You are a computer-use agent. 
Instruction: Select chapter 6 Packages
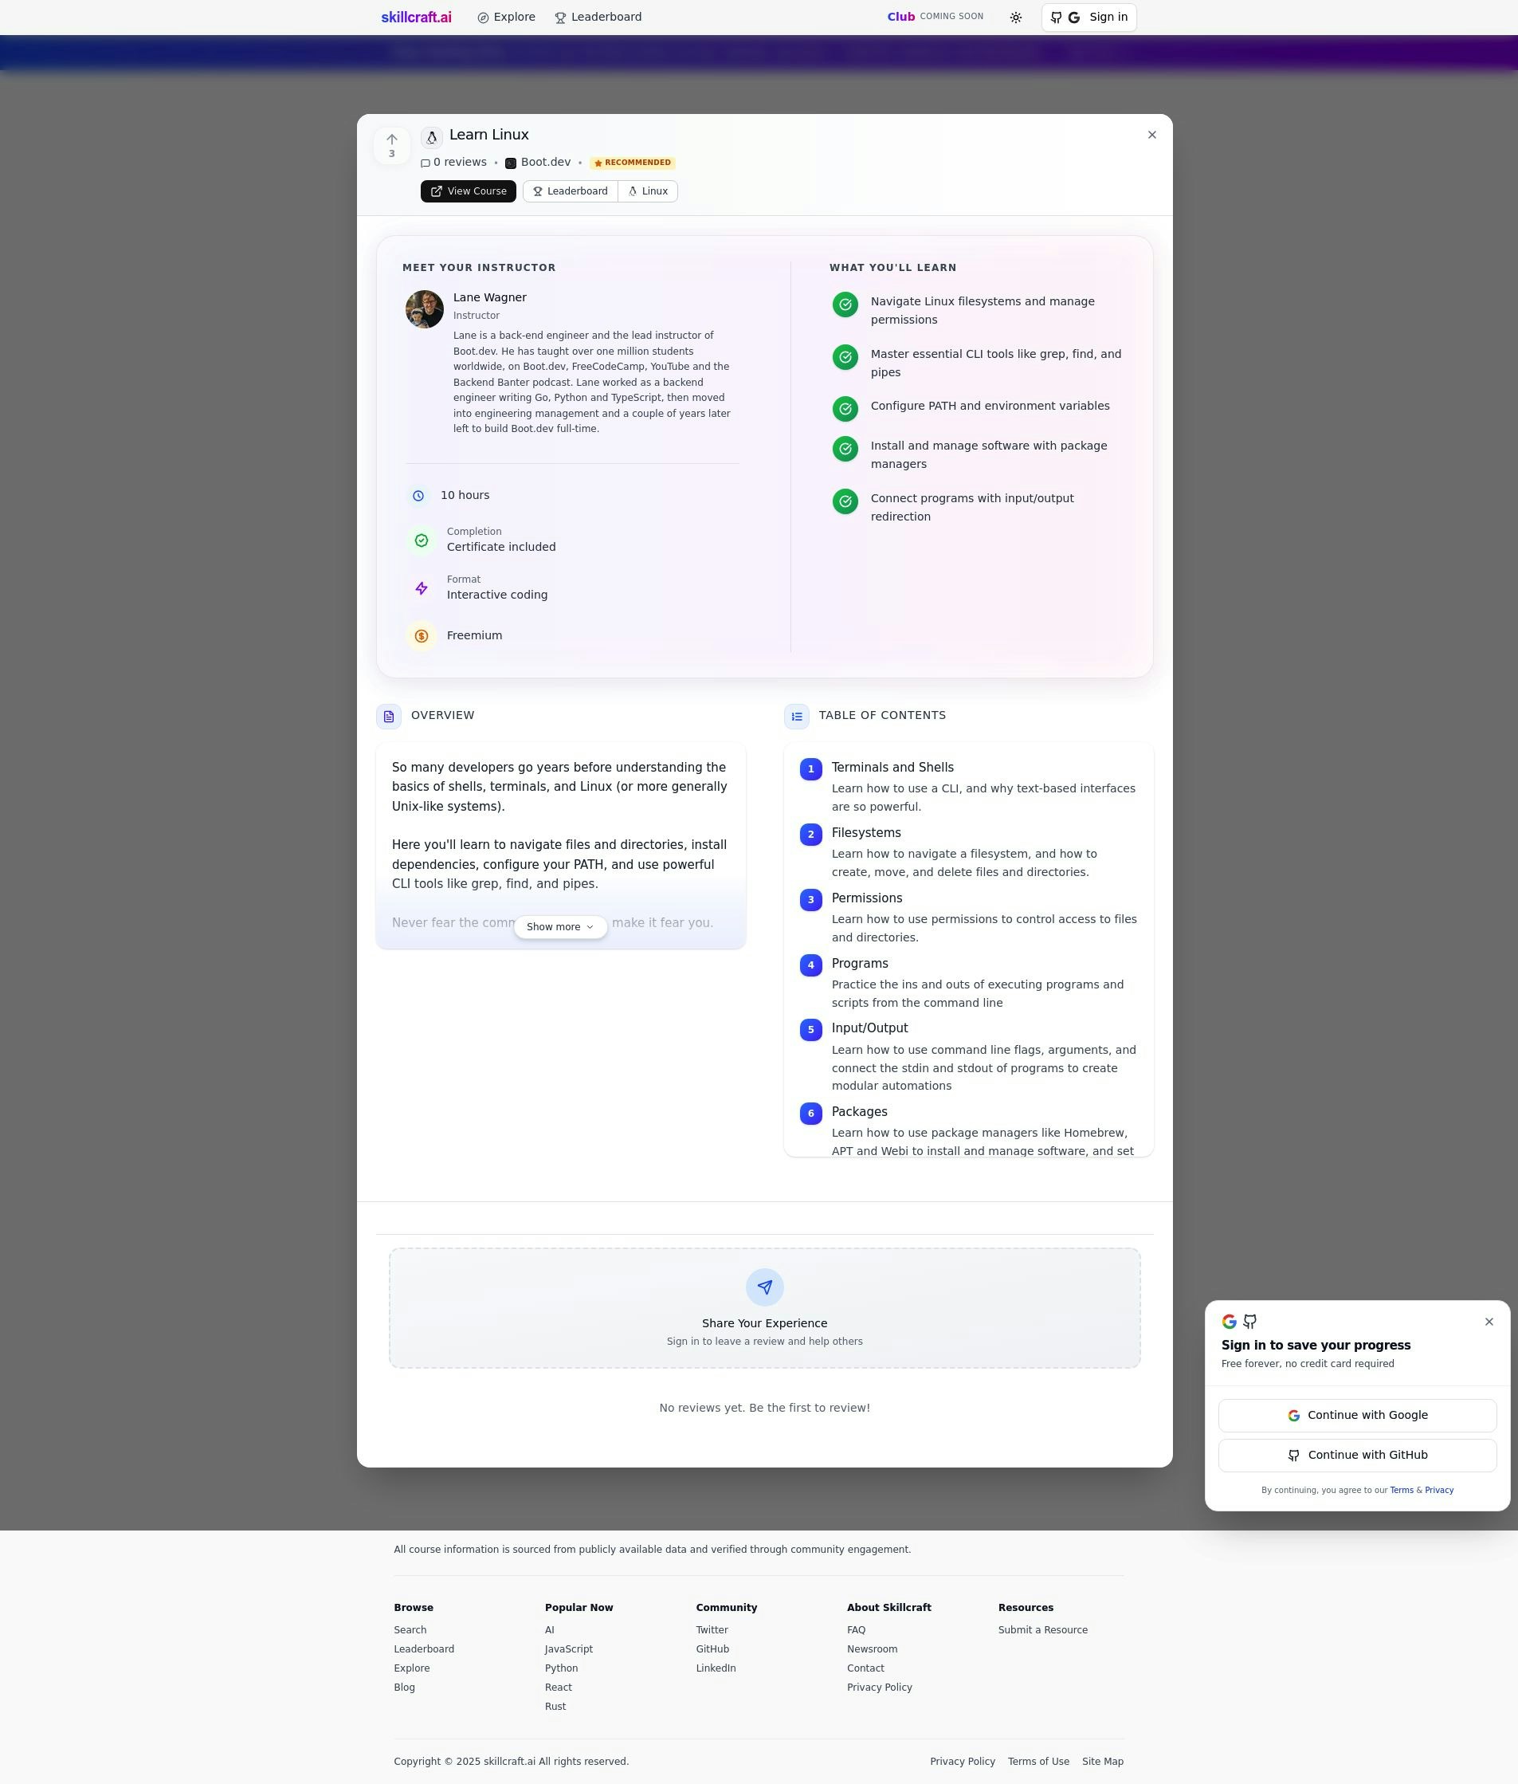point(968,1130)
